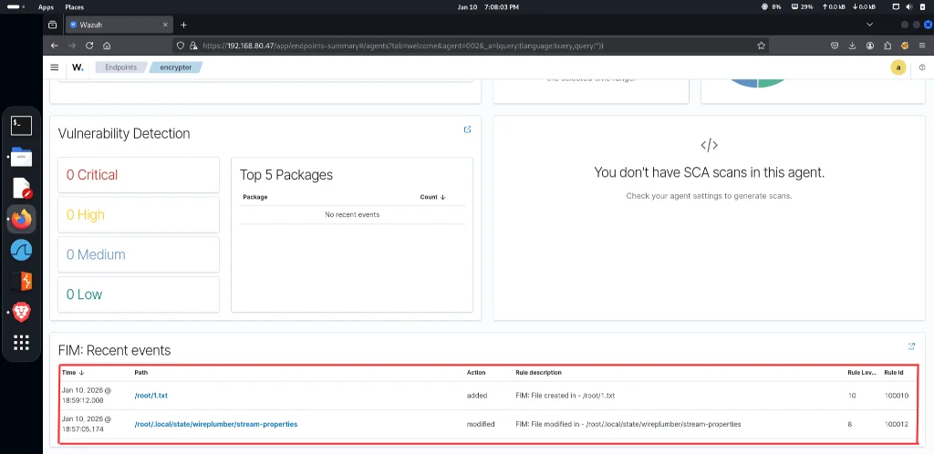Open the user avatar 'a' menu

pos(898,67)
